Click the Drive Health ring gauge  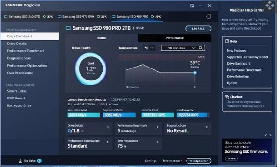pyautogui.click(x=91, y=68)
